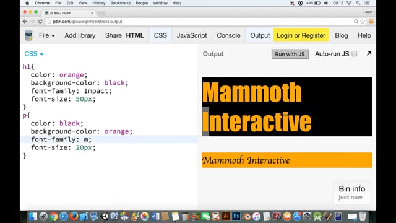Open the File dropdown menu
Screen dimensions: 396x223
[47, 35]
